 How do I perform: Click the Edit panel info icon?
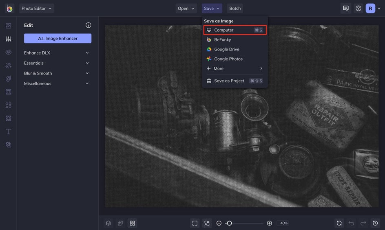[x=88, y=25]
